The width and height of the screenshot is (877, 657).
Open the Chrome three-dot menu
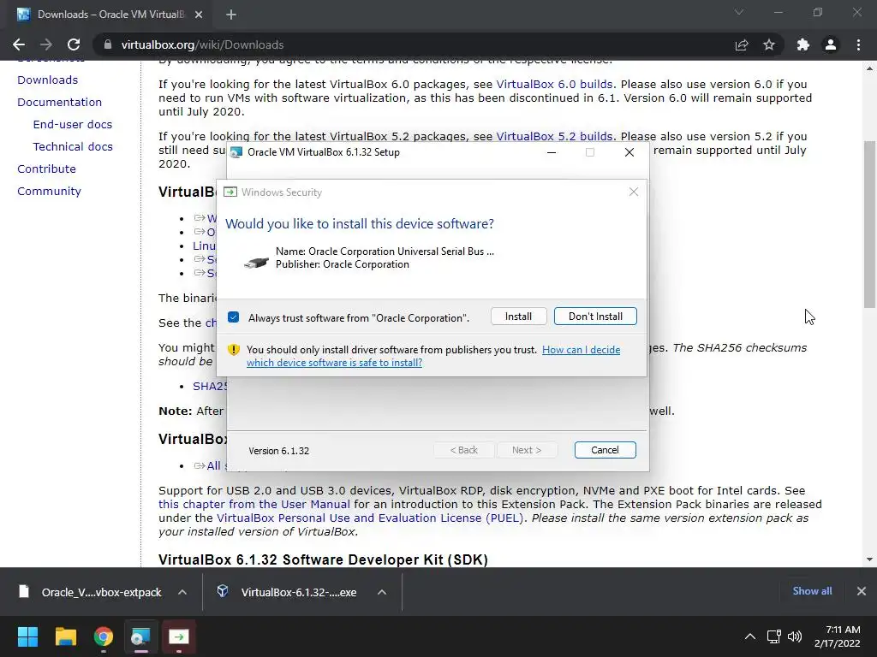(858, 44)
